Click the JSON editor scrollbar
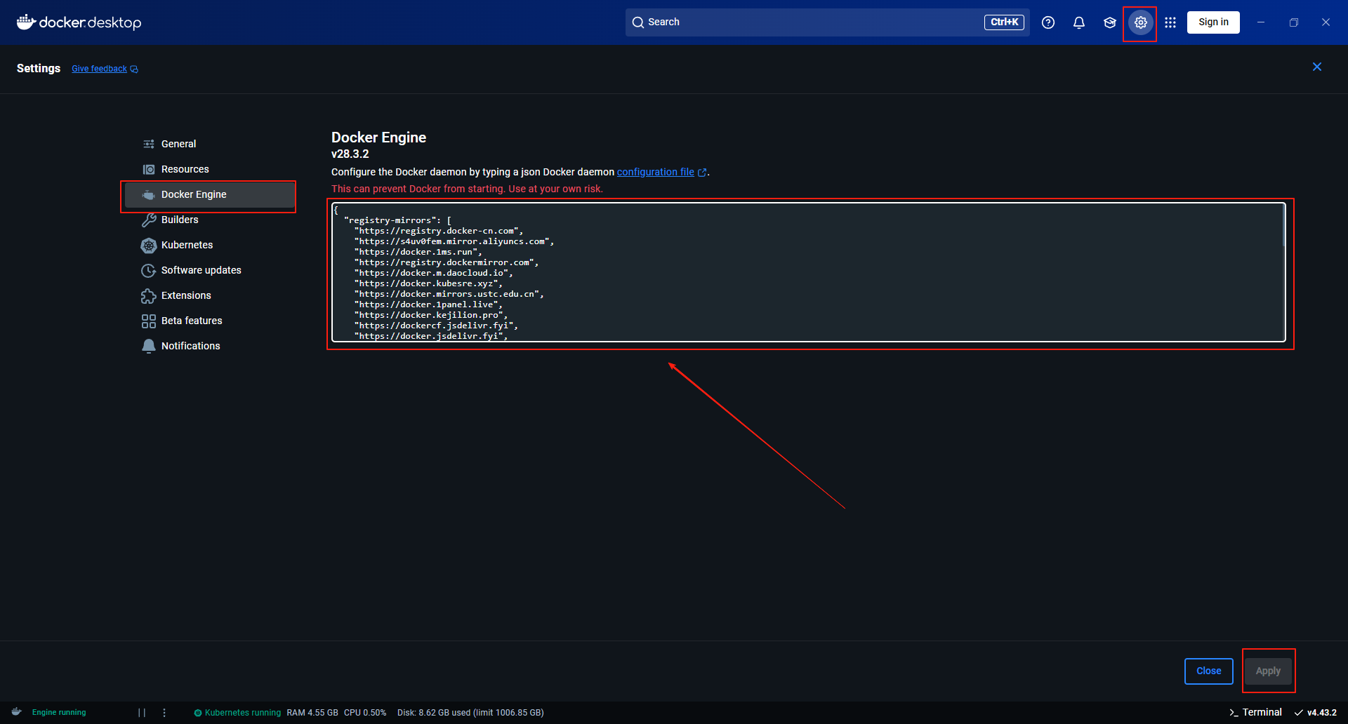The width and height of the screenshot is (1348, 724). click(x=1283, y=225)
